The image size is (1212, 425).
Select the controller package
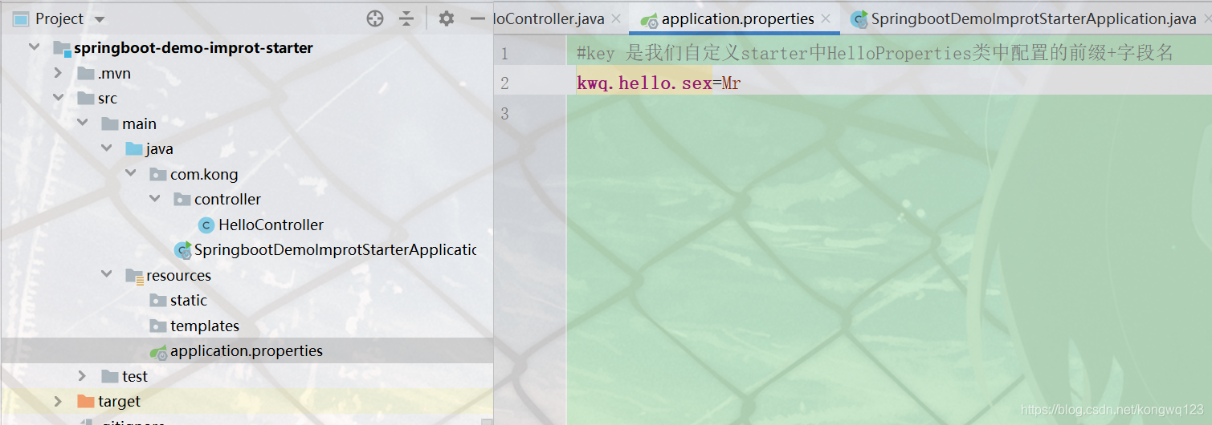(227, 200)
